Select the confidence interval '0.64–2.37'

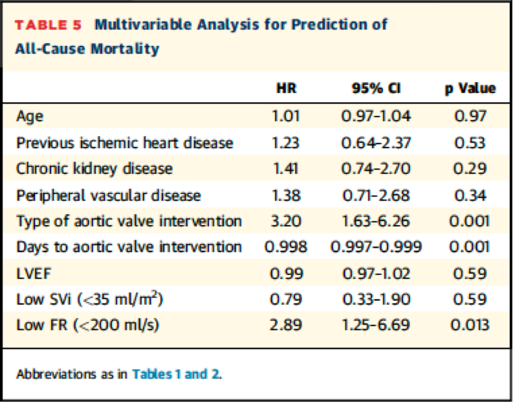[375, 143]
